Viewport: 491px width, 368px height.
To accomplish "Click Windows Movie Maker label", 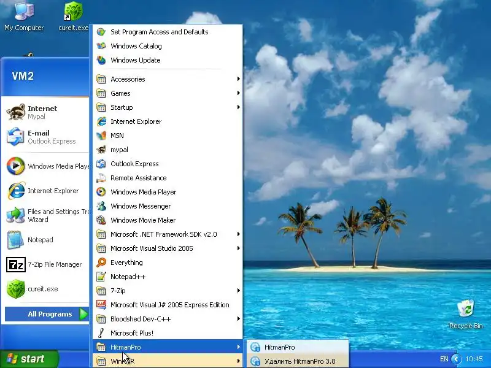I will [x=143, y=220].
